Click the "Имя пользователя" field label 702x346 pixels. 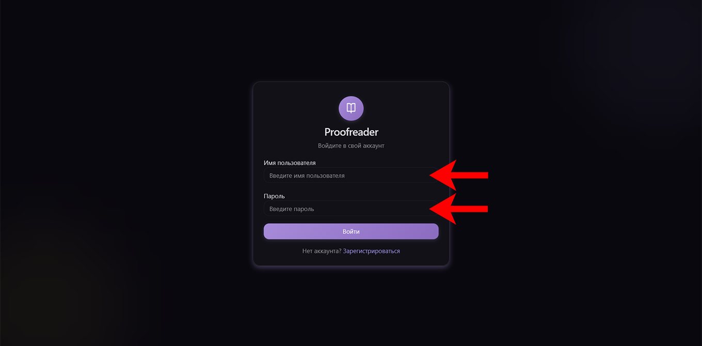tap(290, 163)
